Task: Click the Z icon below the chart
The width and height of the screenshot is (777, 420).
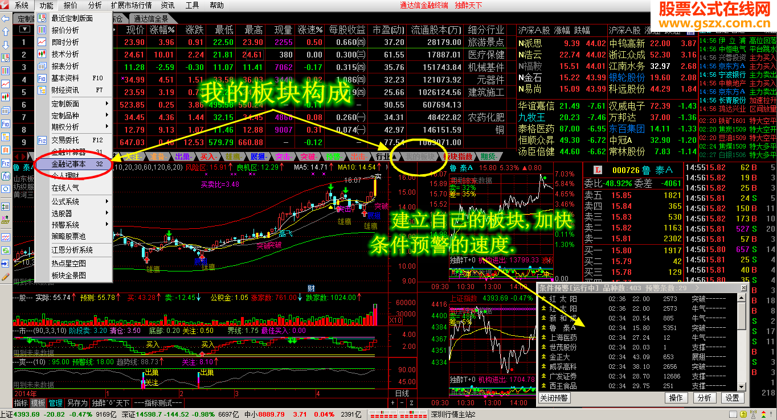Action: tap(411, 403)
